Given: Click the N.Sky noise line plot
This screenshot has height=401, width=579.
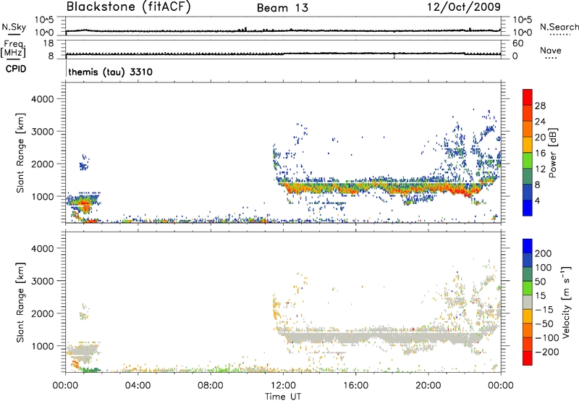Looking at the screenshot, I should tap(283, 30).
